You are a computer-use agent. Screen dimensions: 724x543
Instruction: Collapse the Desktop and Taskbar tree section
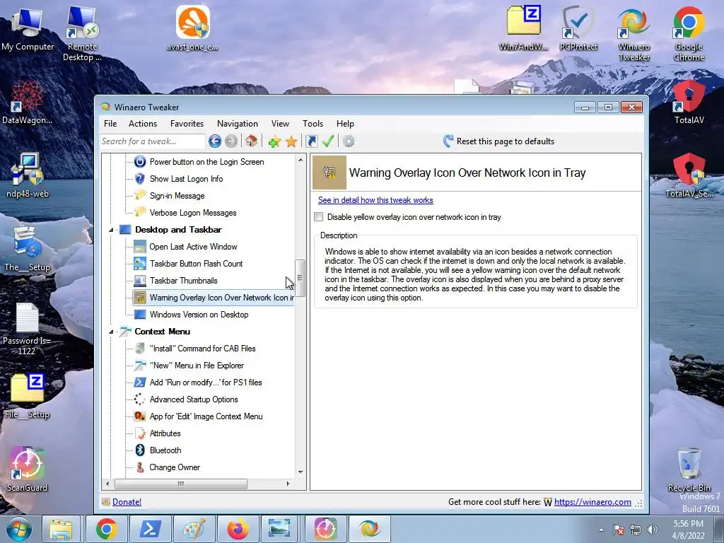coord(111,230)
